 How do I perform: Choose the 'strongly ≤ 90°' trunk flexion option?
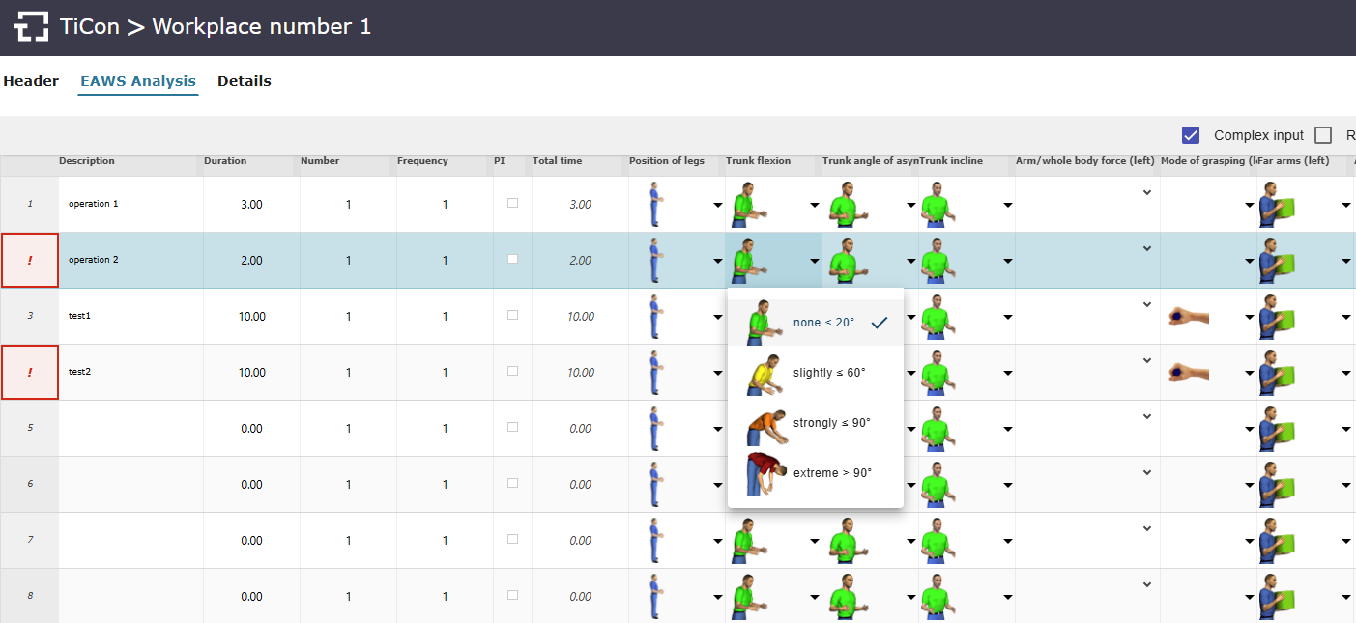click(x=831, y=423)
